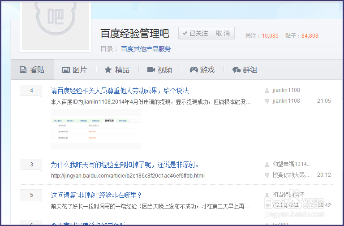Switch to the 视频 tab
The width and height of the screenshot is (344, 226).
159,70
